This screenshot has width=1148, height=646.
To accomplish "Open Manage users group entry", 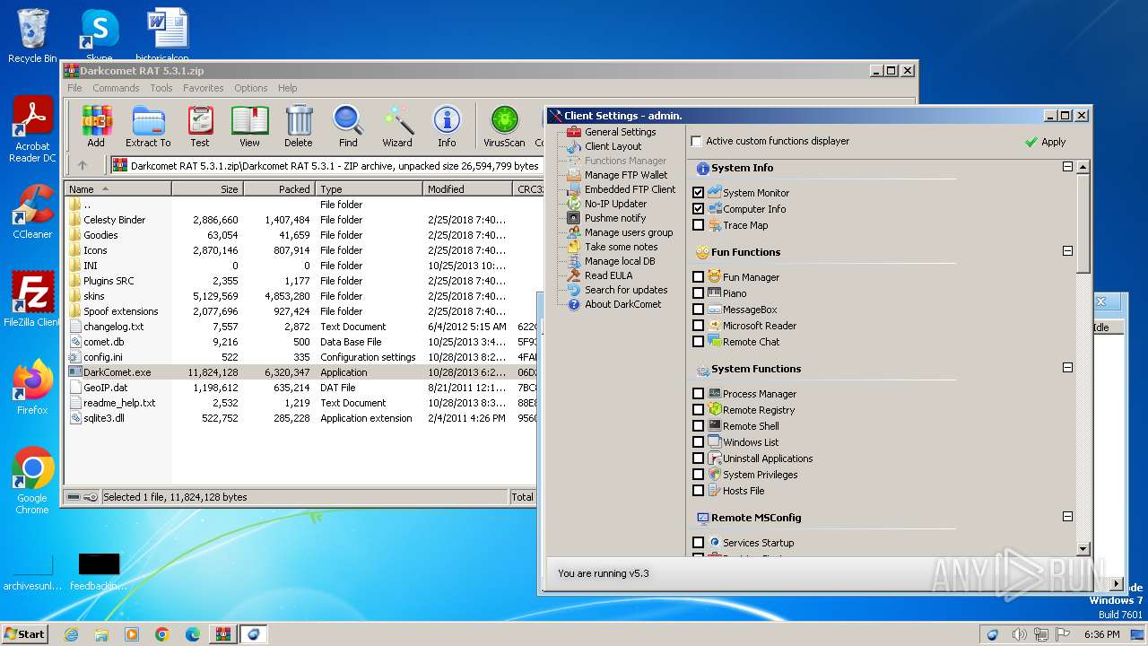I will pos(628,232).
